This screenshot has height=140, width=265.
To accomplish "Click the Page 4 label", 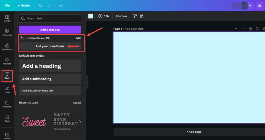I will point(118,29).
